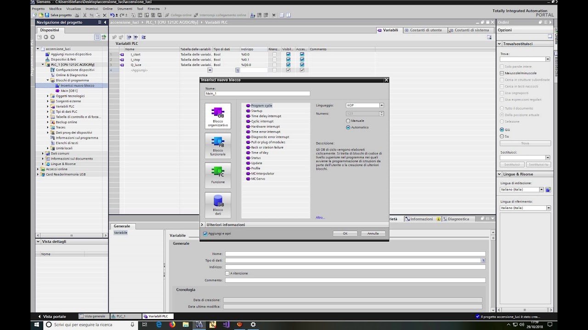Collapse the Trova/sostituisci section

[500, 44]
